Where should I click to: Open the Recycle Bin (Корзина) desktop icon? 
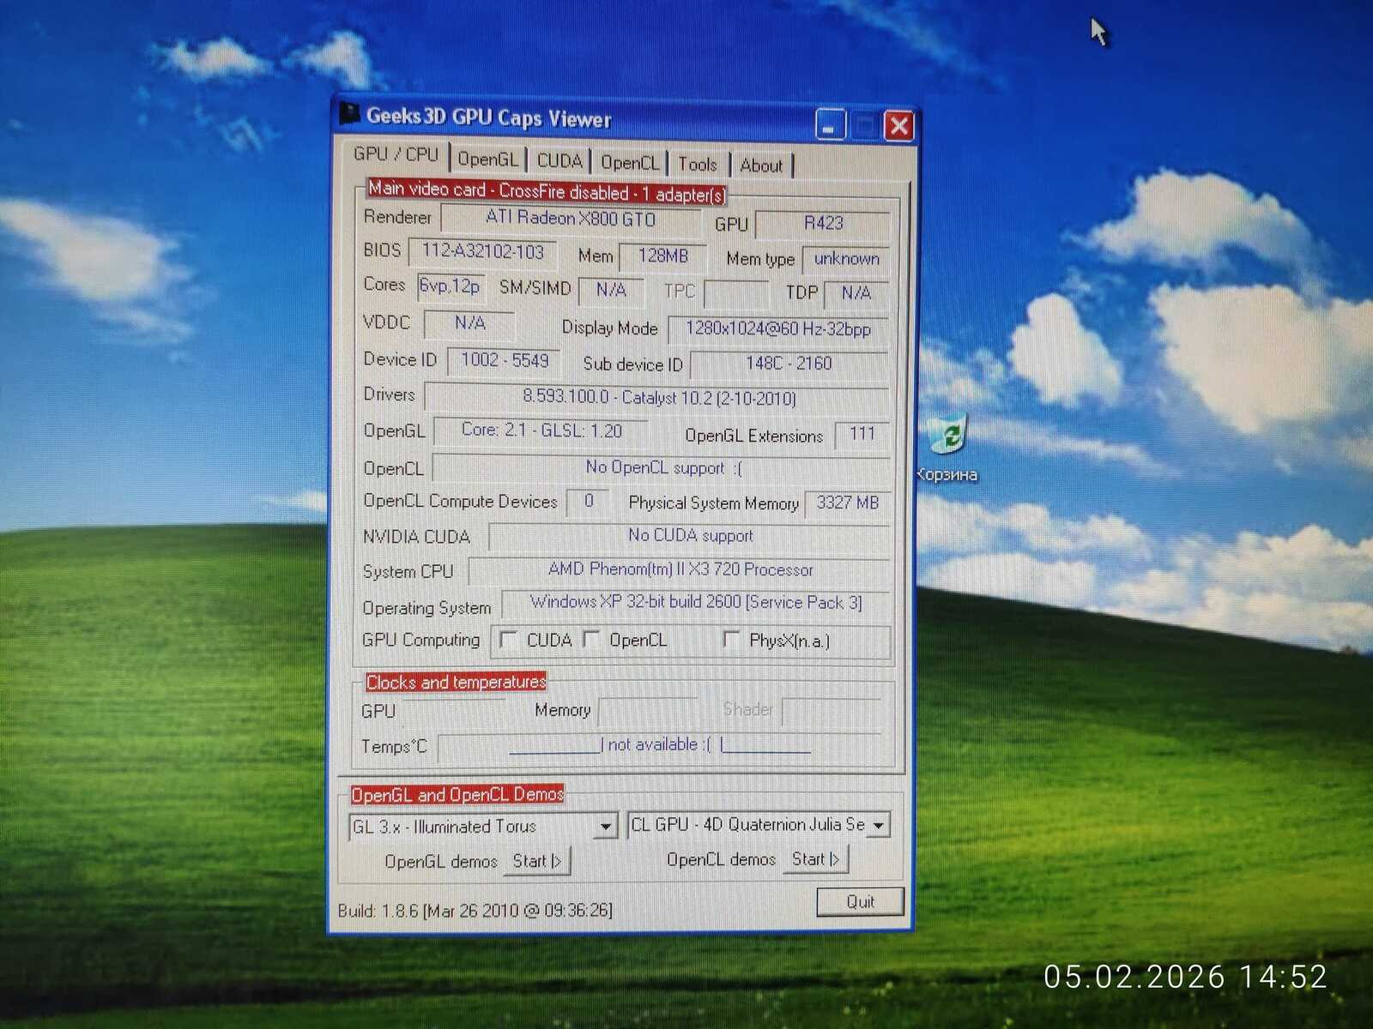[948, 448]
